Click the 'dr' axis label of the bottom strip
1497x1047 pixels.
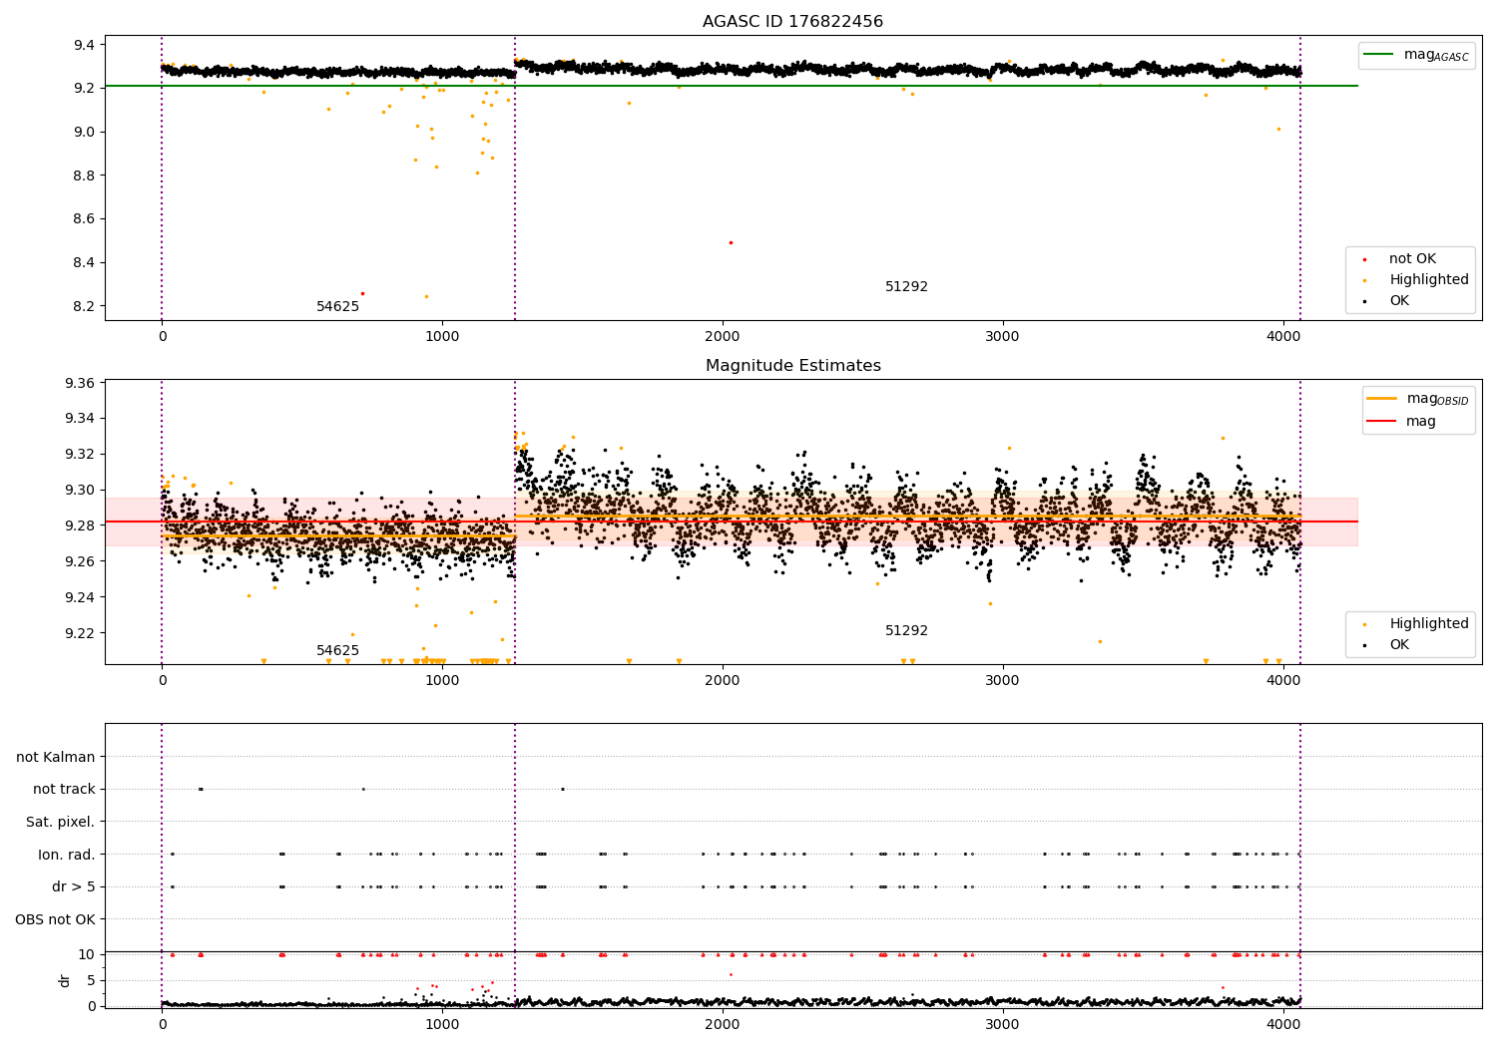point(65,980)
